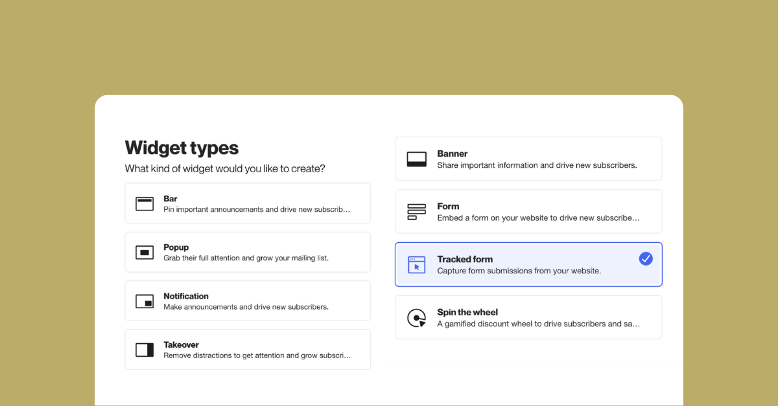Image resolution: width=778 pixels, height=406 pixels.
Task: Click the blue circular checkmark badge
Action: coord(646,258)
